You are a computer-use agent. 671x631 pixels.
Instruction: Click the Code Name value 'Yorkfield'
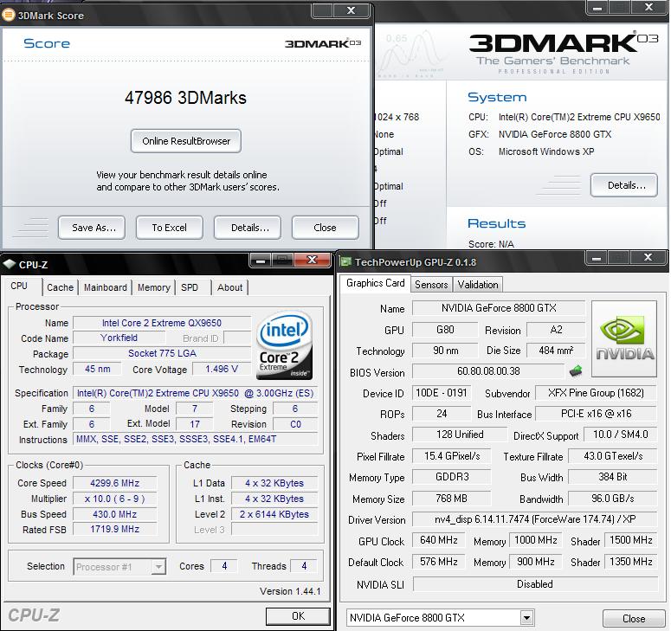pos(119,338)
